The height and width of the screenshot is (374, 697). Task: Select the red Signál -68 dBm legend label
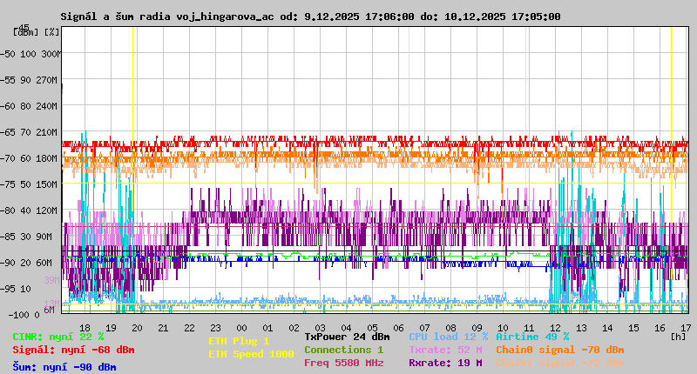pyautogui.click(x=73, y=350)
